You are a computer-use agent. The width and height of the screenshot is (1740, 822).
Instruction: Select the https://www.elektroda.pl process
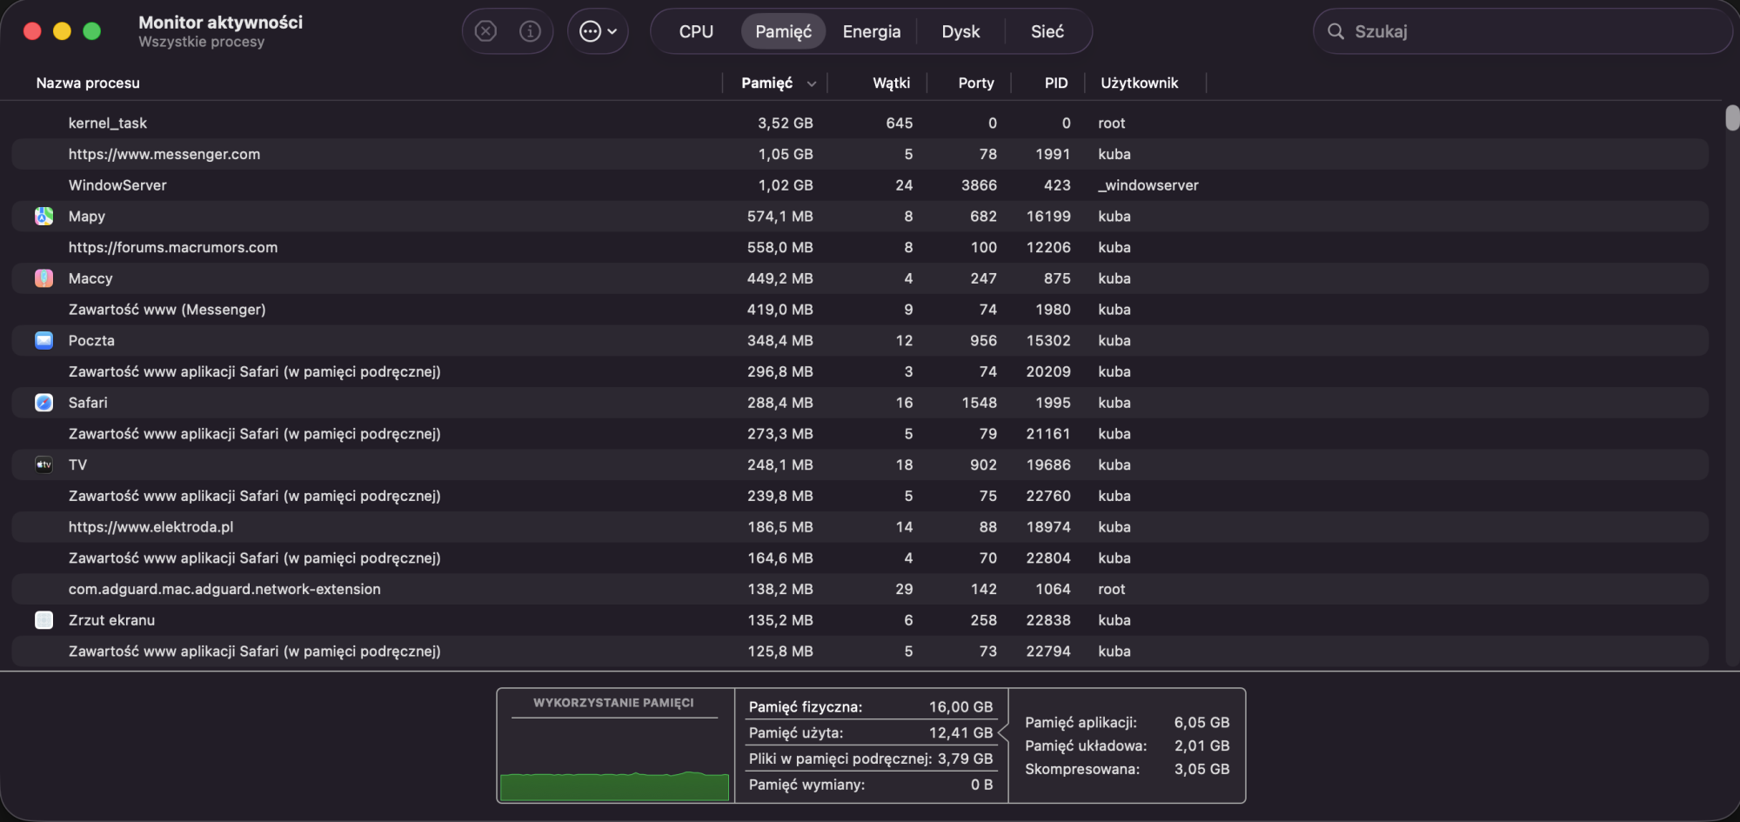click(x=860, y=527)
